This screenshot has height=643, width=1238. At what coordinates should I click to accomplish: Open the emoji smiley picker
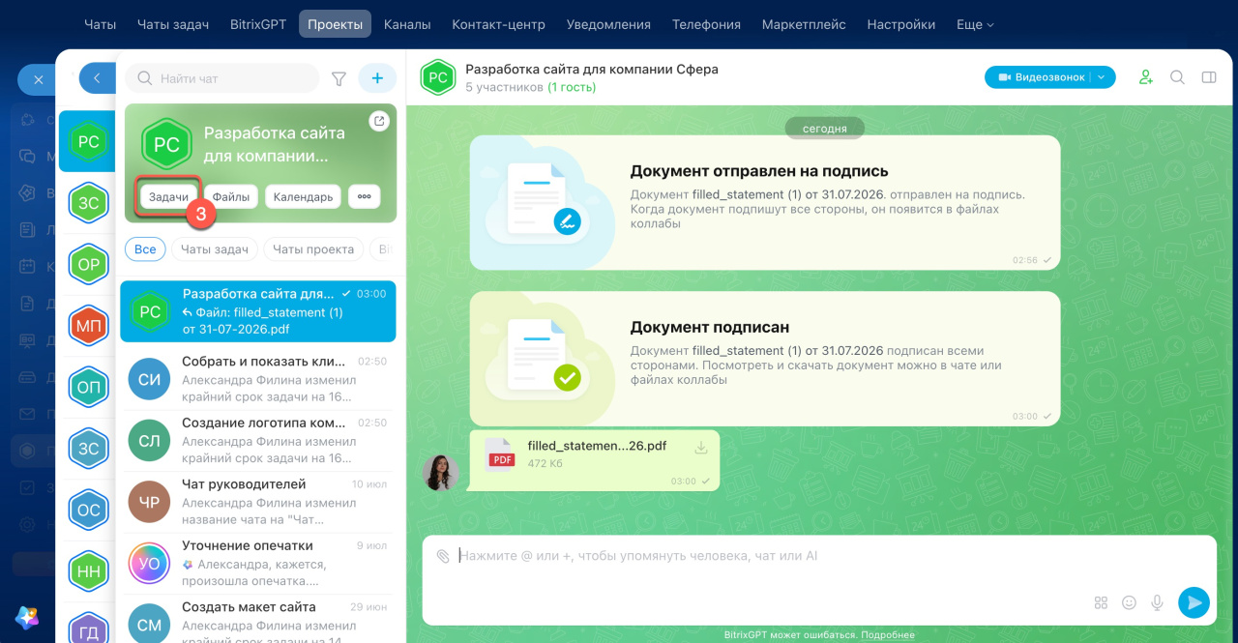pyautogui.click(x=1129, y=602)
